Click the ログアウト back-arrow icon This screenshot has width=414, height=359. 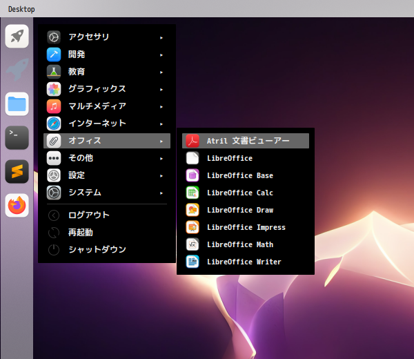54,215
